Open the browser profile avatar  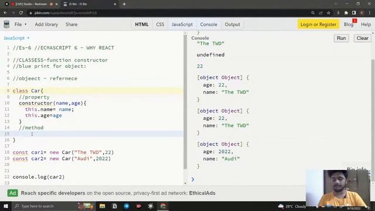[362, 13]
